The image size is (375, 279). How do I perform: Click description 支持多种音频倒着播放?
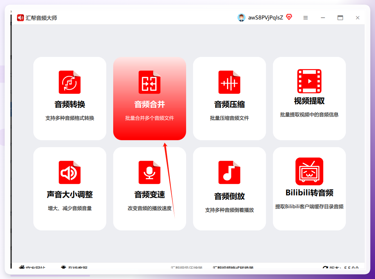[230, 210]
